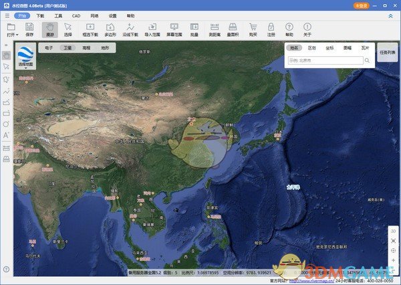Select the arrow pointer in left sidebar
This screenshot has width=401, height=285.
(6, 67)
